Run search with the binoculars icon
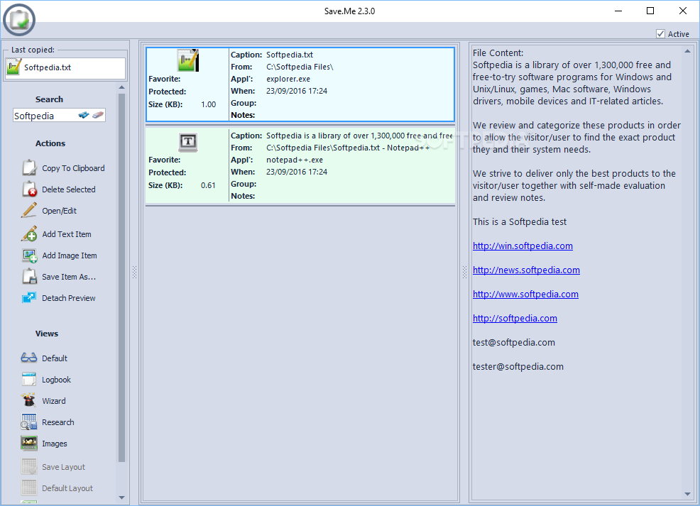The width and height of the screenshot is (700, 506). pyautogui.click(x=84, y=115)
